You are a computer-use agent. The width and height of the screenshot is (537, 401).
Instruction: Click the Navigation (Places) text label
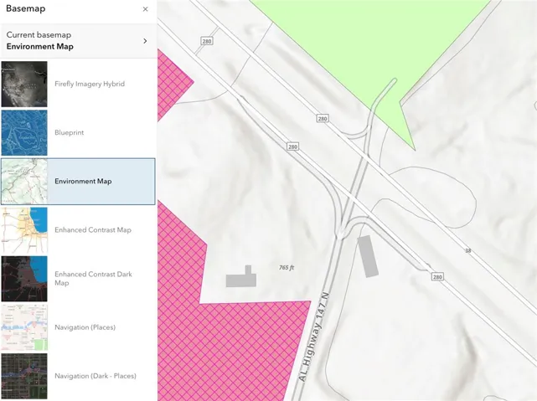click(x=85, y=326)
